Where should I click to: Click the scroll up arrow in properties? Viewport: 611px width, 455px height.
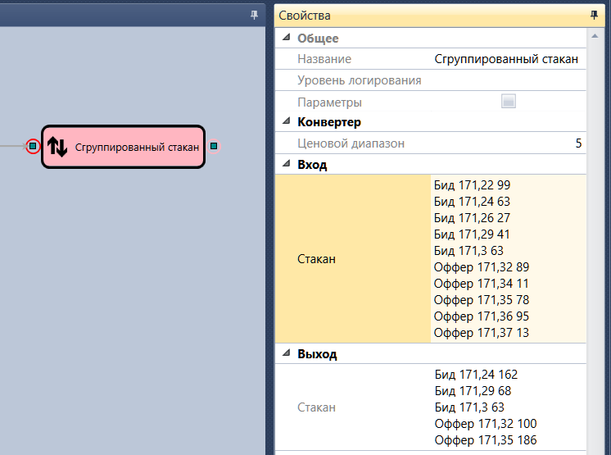(x=595, y=36)
